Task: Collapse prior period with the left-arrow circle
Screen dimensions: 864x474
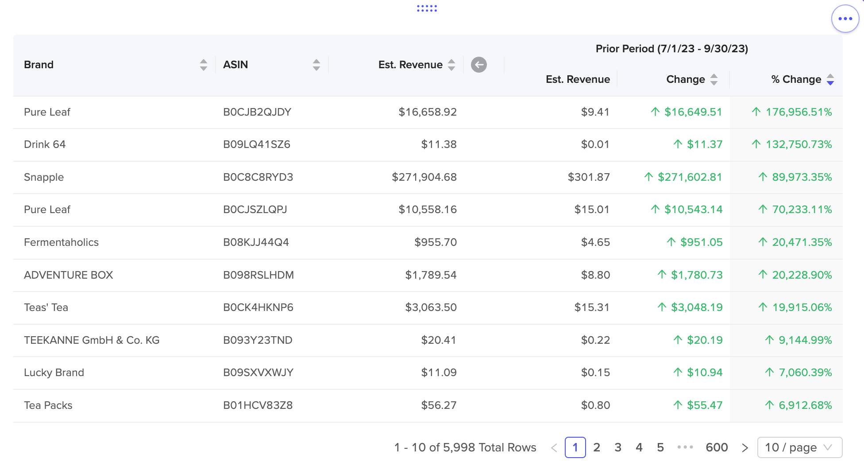Action: point(478,65)
